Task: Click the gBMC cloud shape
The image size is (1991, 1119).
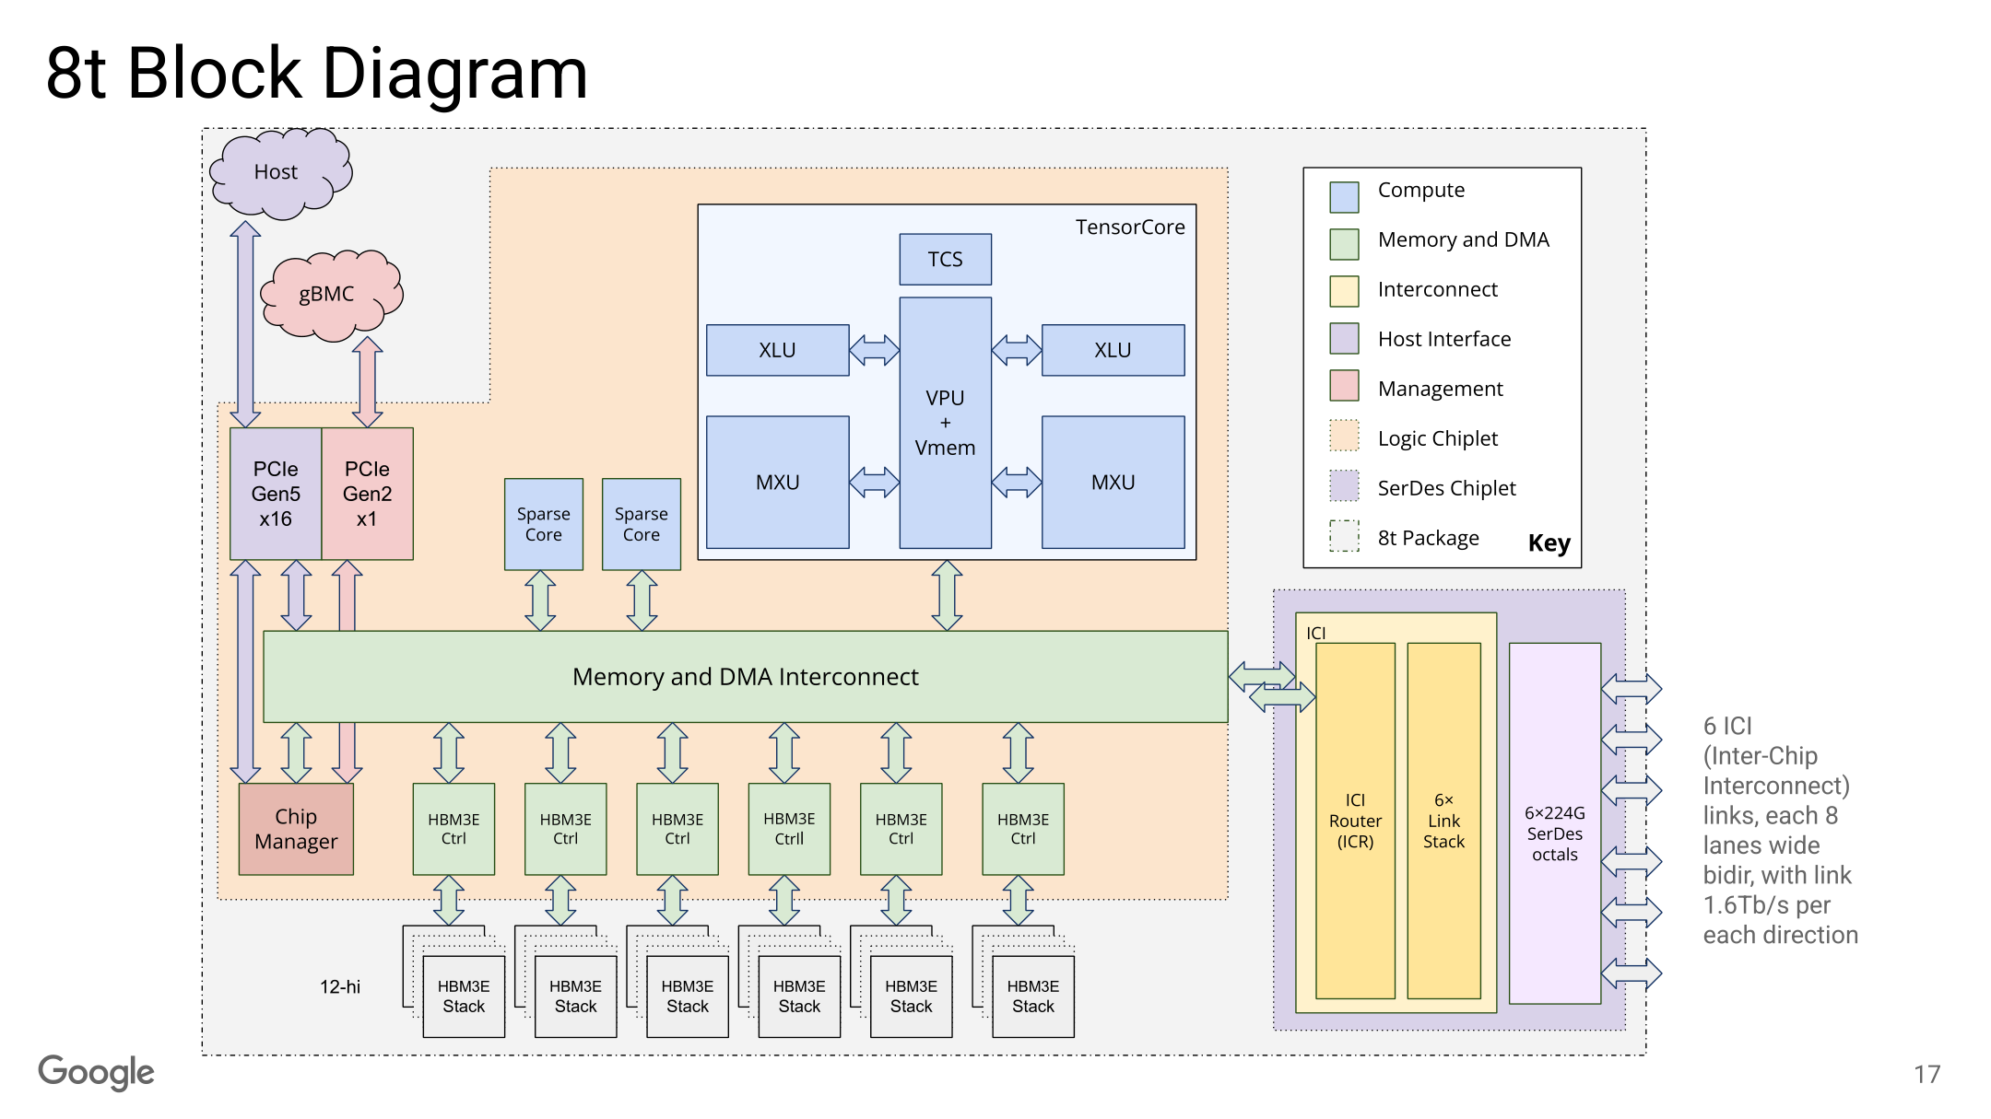Action: [x=331, y=295]
